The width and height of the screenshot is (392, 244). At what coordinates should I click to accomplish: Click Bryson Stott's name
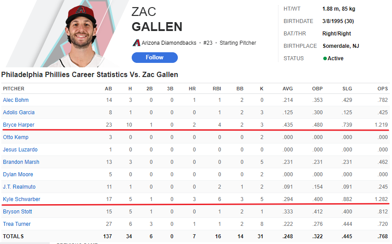click(x=17, y=212)
